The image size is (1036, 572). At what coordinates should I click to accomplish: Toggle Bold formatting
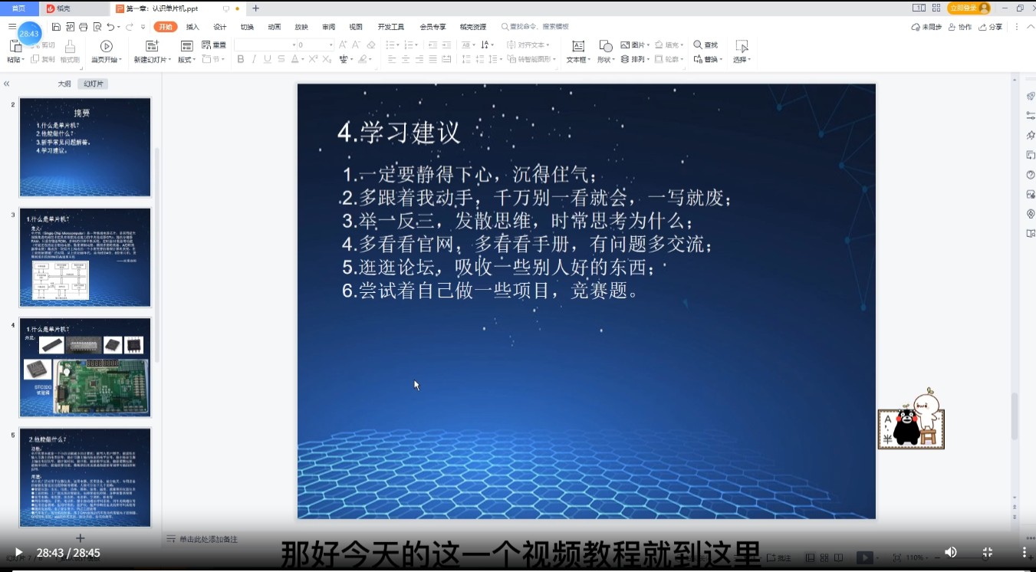(x=240, y=59)
